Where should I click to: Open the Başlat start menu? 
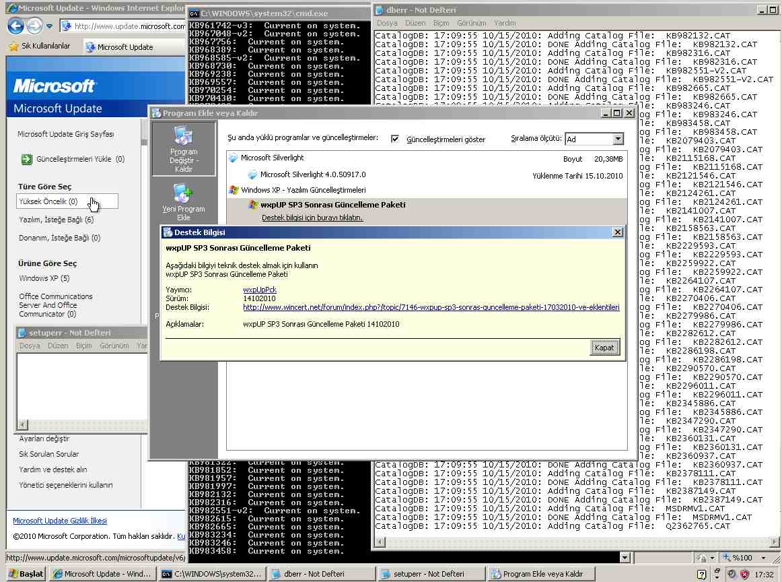coord(26,574)
